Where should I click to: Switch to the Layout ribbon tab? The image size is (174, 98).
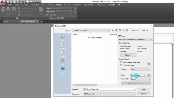click(x=111, y=5)
